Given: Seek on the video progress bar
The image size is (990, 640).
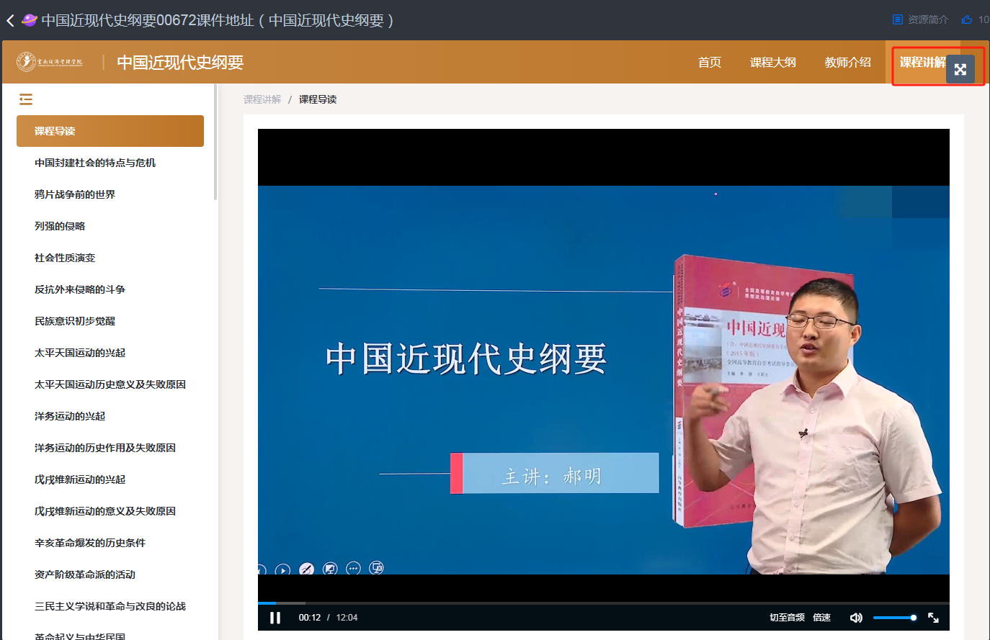Looking at the screenshot, I should [604, 603].
